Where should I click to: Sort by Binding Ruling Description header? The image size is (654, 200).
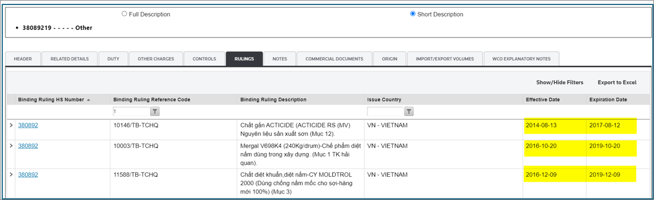point(273,100)
